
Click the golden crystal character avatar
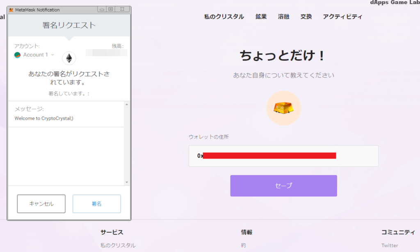283,108
